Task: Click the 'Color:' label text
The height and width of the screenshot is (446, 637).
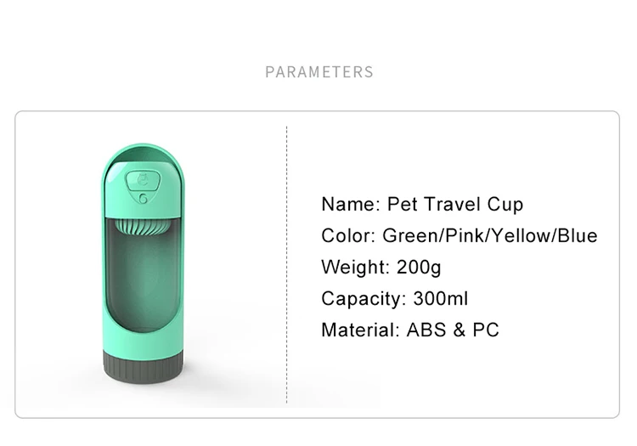Action: pyautogui.click(x=348, y=235)
